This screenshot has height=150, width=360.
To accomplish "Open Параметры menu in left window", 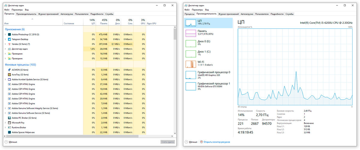I will pyautogui.click(x=16, y=10).
